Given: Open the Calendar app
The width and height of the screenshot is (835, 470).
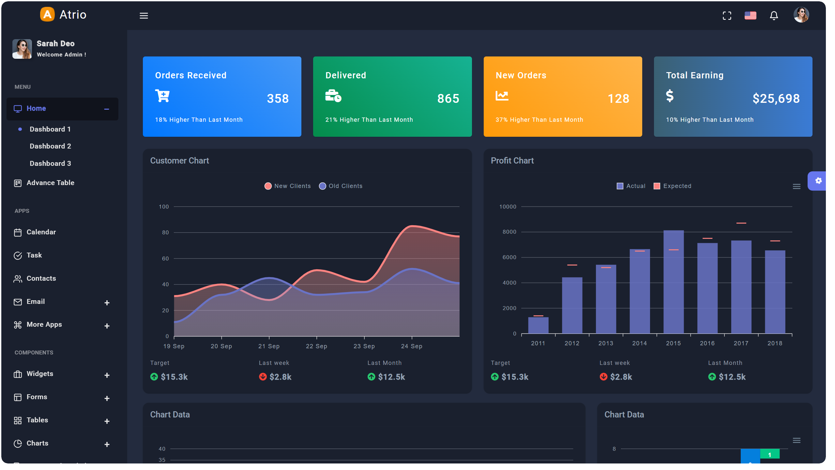Looking at the screenshot, I should 41,232.
